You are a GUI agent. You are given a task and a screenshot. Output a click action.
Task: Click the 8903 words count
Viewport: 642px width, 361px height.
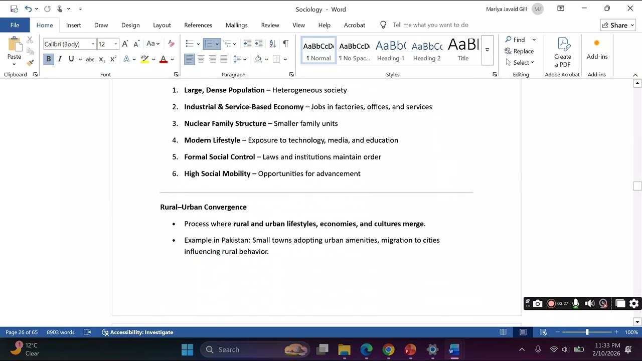pos(61,332)
